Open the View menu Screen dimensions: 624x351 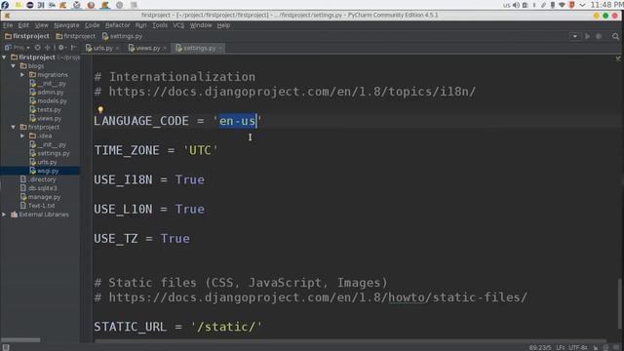(41, 25)
